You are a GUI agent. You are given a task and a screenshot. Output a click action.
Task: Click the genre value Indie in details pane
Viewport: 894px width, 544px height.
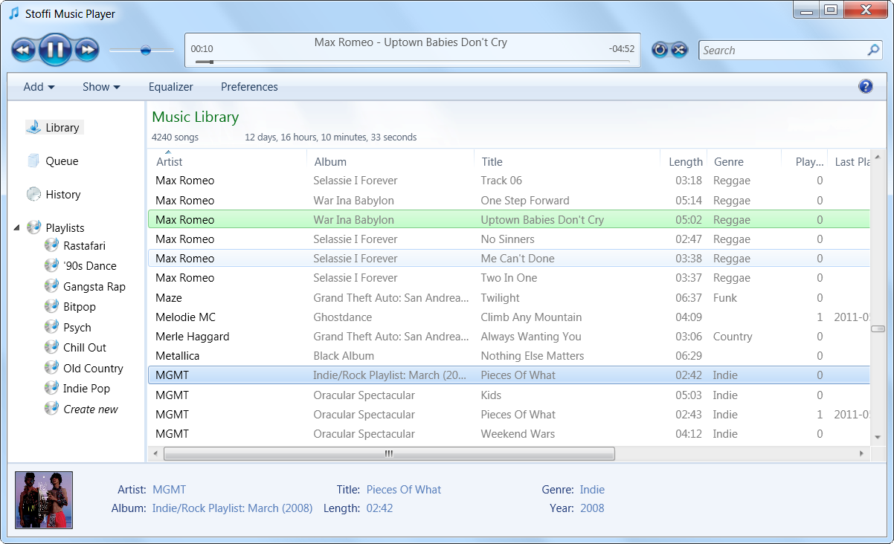(592, 490)
